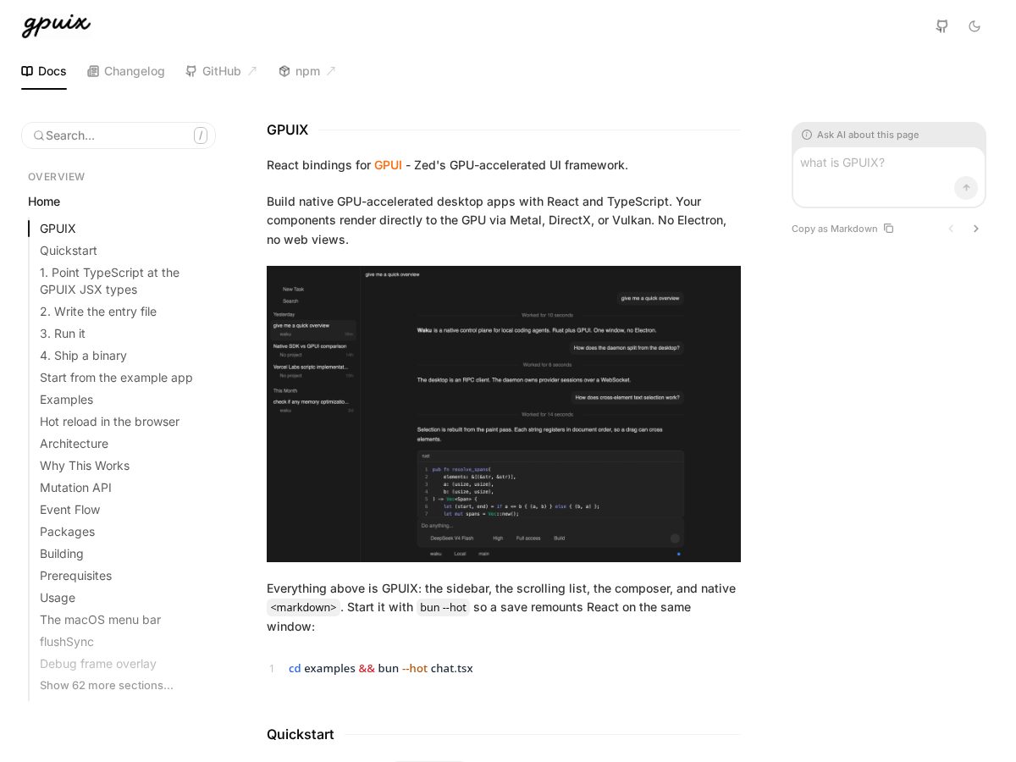1016x762 pixels.
Task: Open the npm navigation link
Action: [x=307, y=71]
